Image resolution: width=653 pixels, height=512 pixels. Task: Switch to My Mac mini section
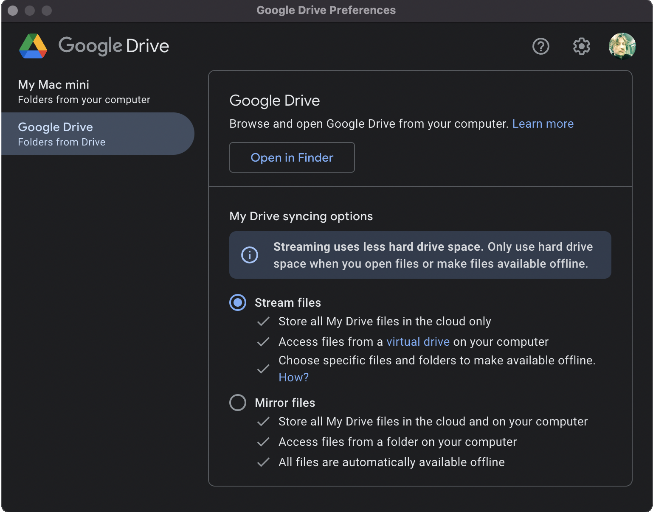click(x=98, y=91)
